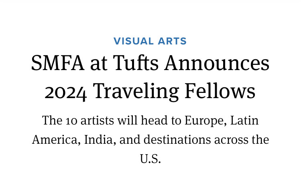Click the word "head" in the subheadline
The height and width of the screenshot is (193, 301).
(x=151, y=120)
